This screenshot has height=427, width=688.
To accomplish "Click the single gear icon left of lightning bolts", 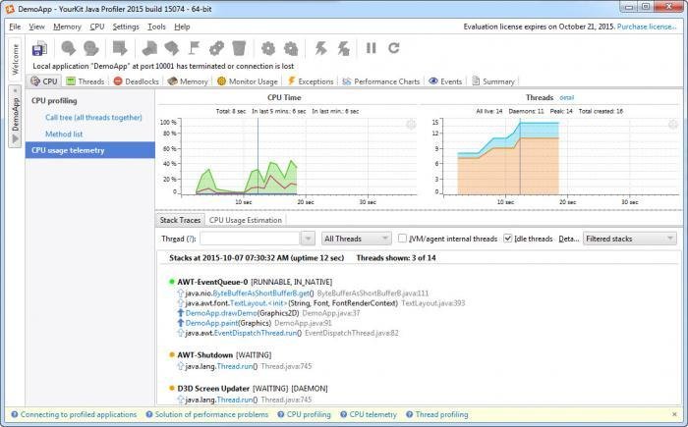I will tap(268, 48).
